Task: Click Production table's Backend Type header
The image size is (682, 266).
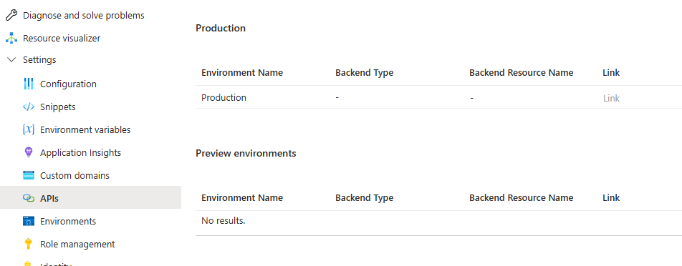Action: [364, 72]
